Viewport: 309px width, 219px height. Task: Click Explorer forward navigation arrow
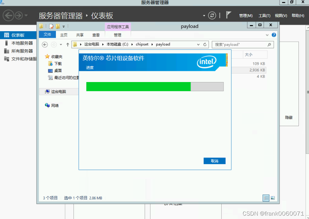click(x=54, y=44)
